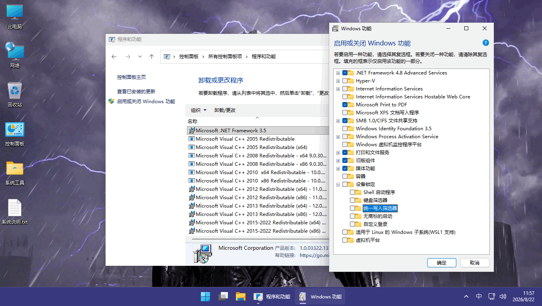Select the 回收站 recycle bin icon

click(15, 94)
